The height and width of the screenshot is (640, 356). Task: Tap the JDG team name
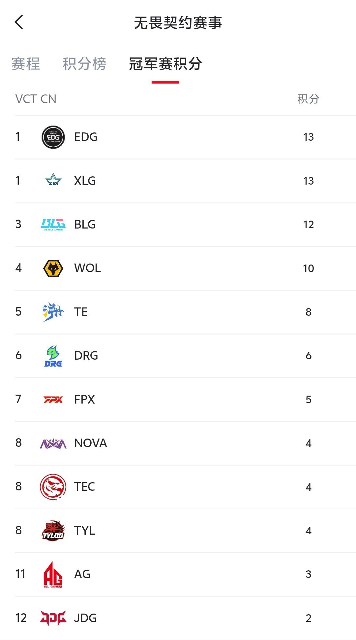[x=85, y=618]
